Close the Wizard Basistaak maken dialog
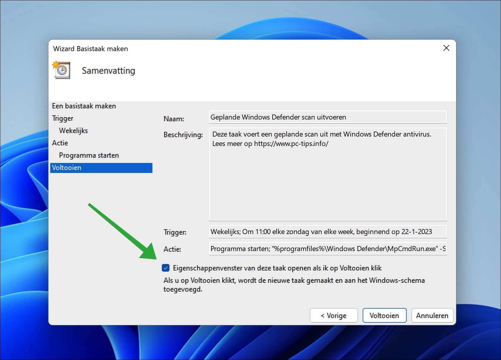Image resolution: width=501 pixels, height=360 pixels. click(446, 48)
